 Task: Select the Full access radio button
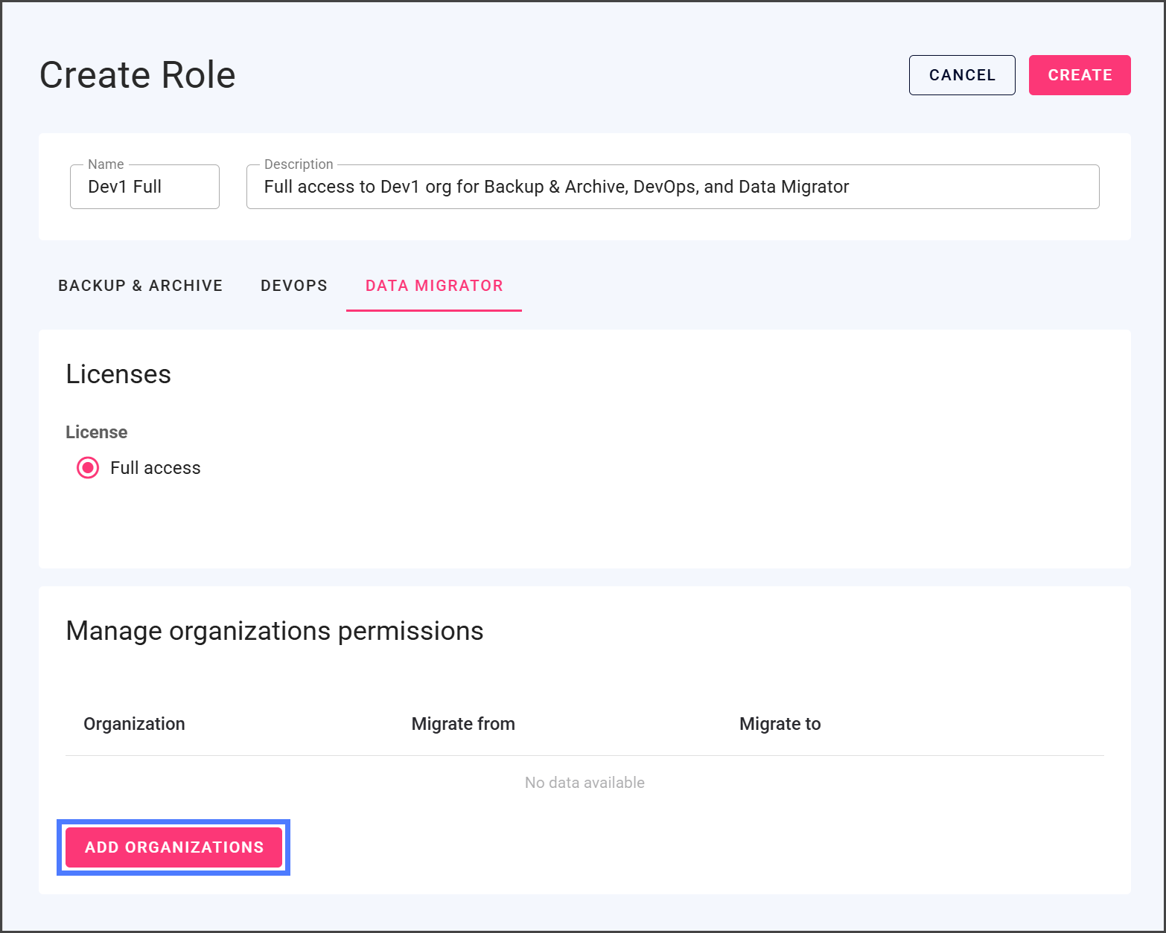(88, 468)
